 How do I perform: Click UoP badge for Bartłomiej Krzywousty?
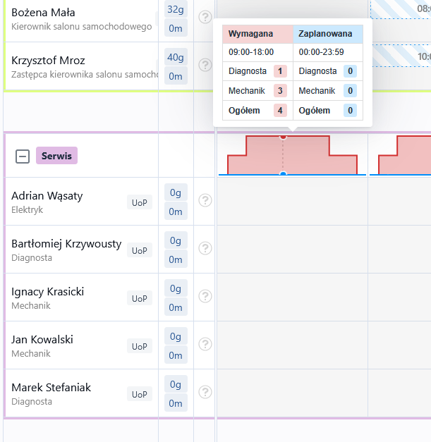pos(140,250)
